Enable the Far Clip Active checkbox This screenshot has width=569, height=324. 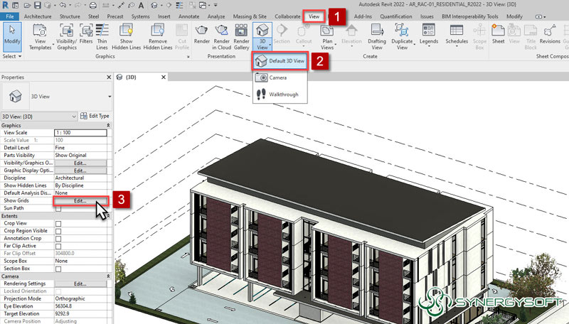(58, 247)
